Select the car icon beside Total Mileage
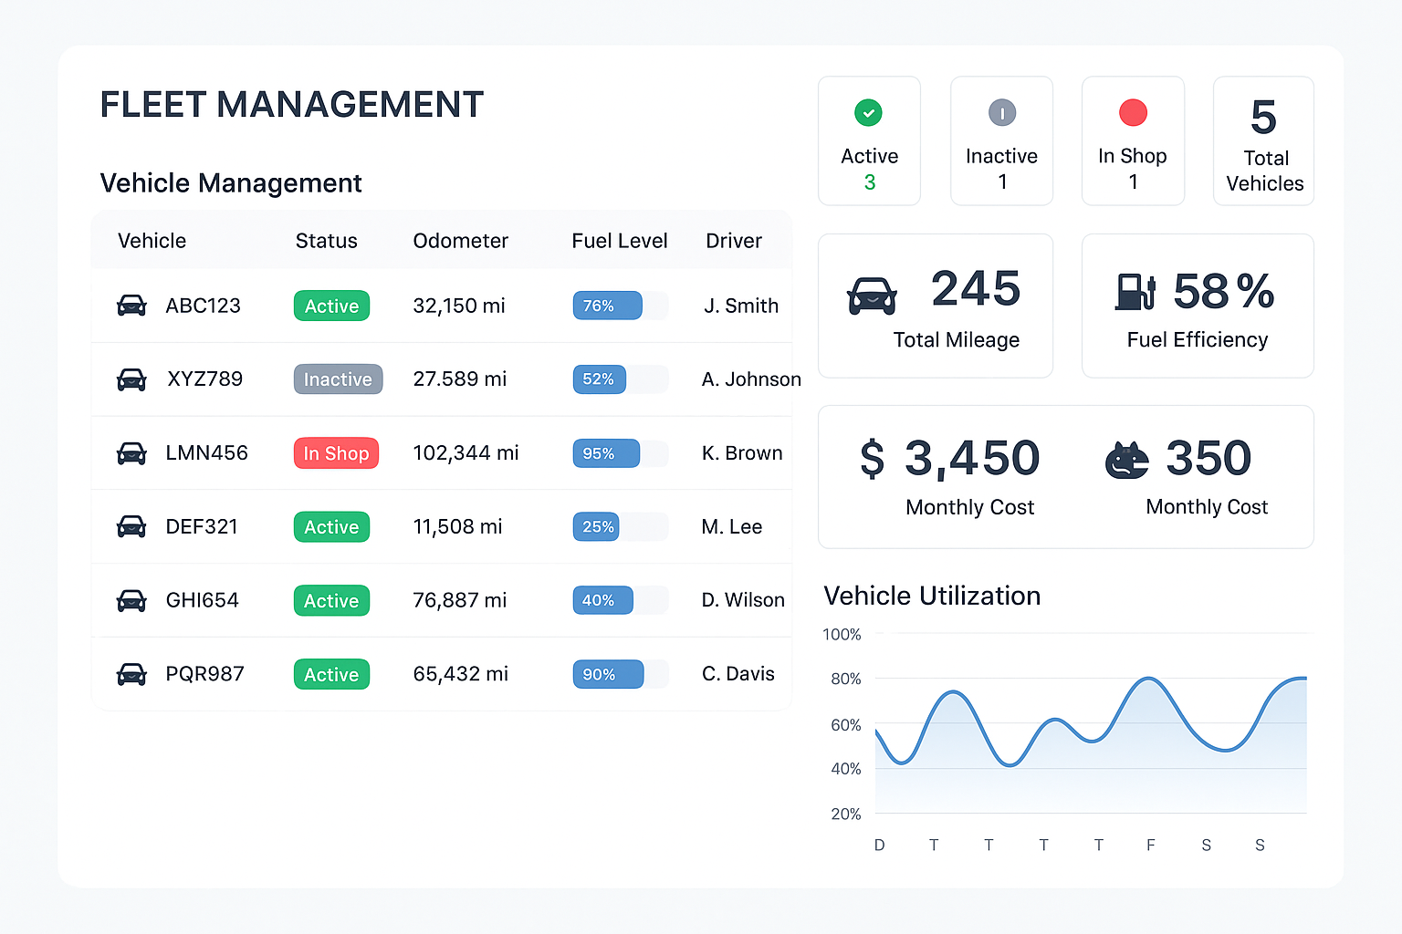 (x=871, y=294)
